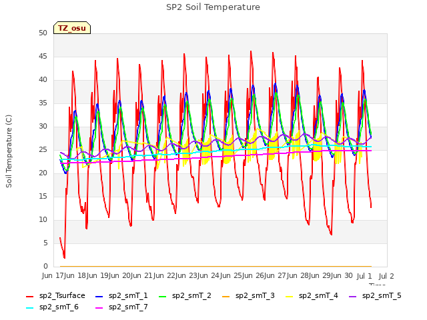Image resolution: width=427 pixels, height=320 pixels.
Task: Toggle sp2_smT_1 legend entry
Action: [x=121, y=295]
